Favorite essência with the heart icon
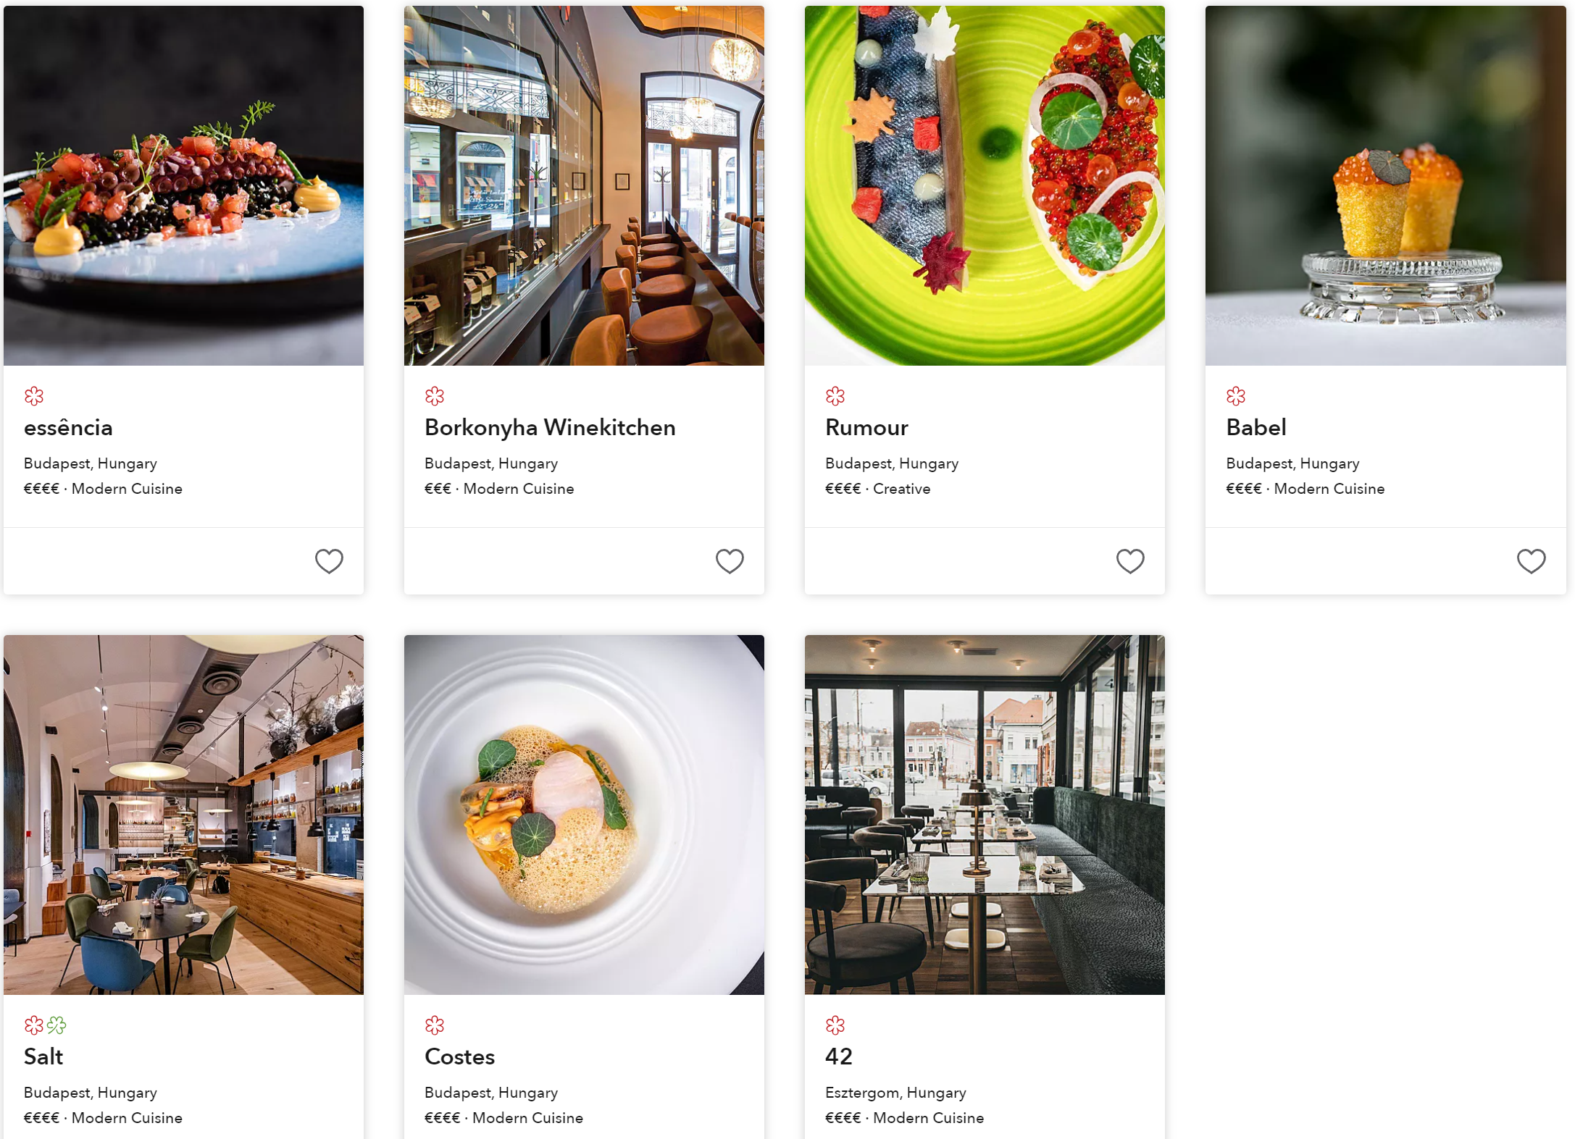This screenshot has height=1139, width=1575. (x=329, y=560)
